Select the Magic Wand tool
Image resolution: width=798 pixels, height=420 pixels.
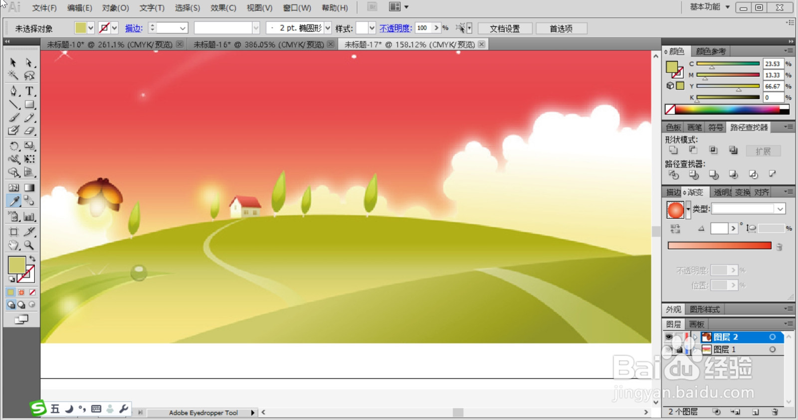[13, 76]
